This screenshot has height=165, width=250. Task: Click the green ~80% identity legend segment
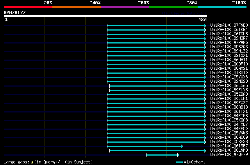click(x=173, y=7)
